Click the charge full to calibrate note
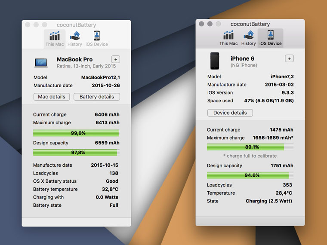 [250, 156]
